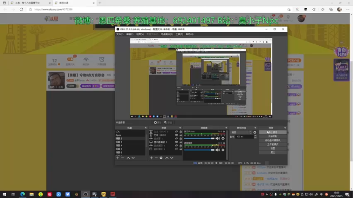The width and height of the screenshot is (353, 198).
Task: Toggle the lock on the first text source
Action: [180, 132]
